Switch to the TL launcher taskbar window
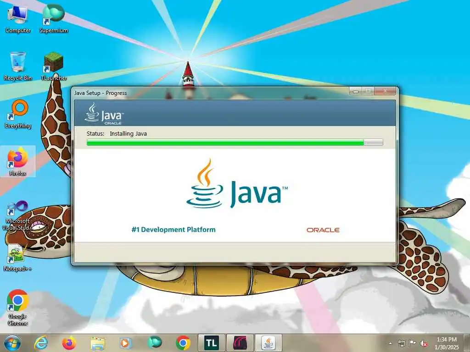Image resolution: width=470 pixels, height=352 pixels. [212, 343]
